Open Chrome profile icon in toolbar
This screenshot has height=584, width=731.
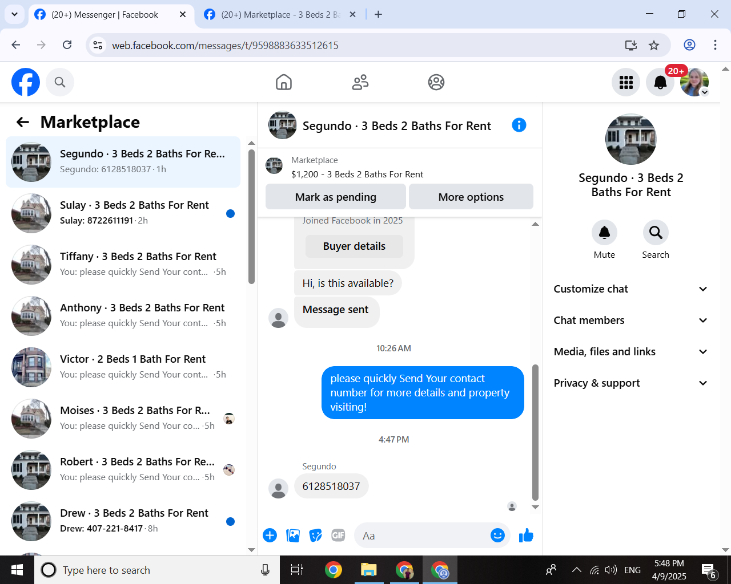click(689, 45)
